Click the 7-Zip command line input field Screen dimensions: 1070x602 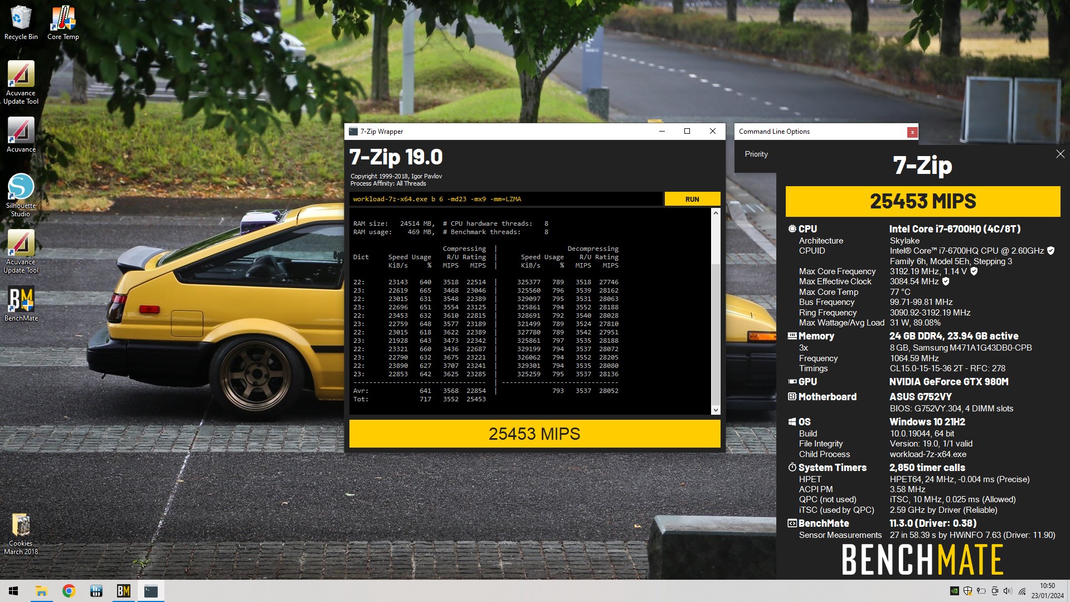[506, 199]
